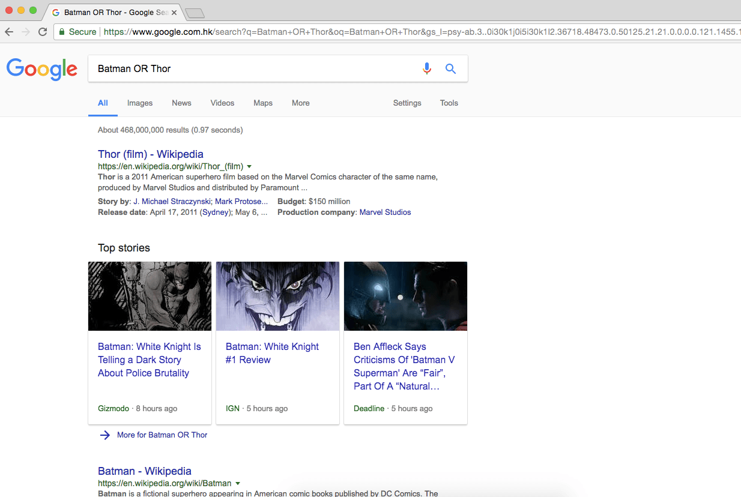Viewport: 741px width, 497px height.
Task: Switch to the Images results tab
Action: pyautogui.click(x=140, y=103)
